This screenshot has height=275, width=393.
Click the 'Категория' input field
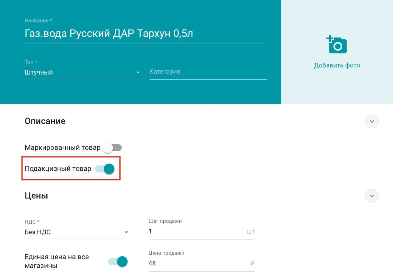pos(208,72)
